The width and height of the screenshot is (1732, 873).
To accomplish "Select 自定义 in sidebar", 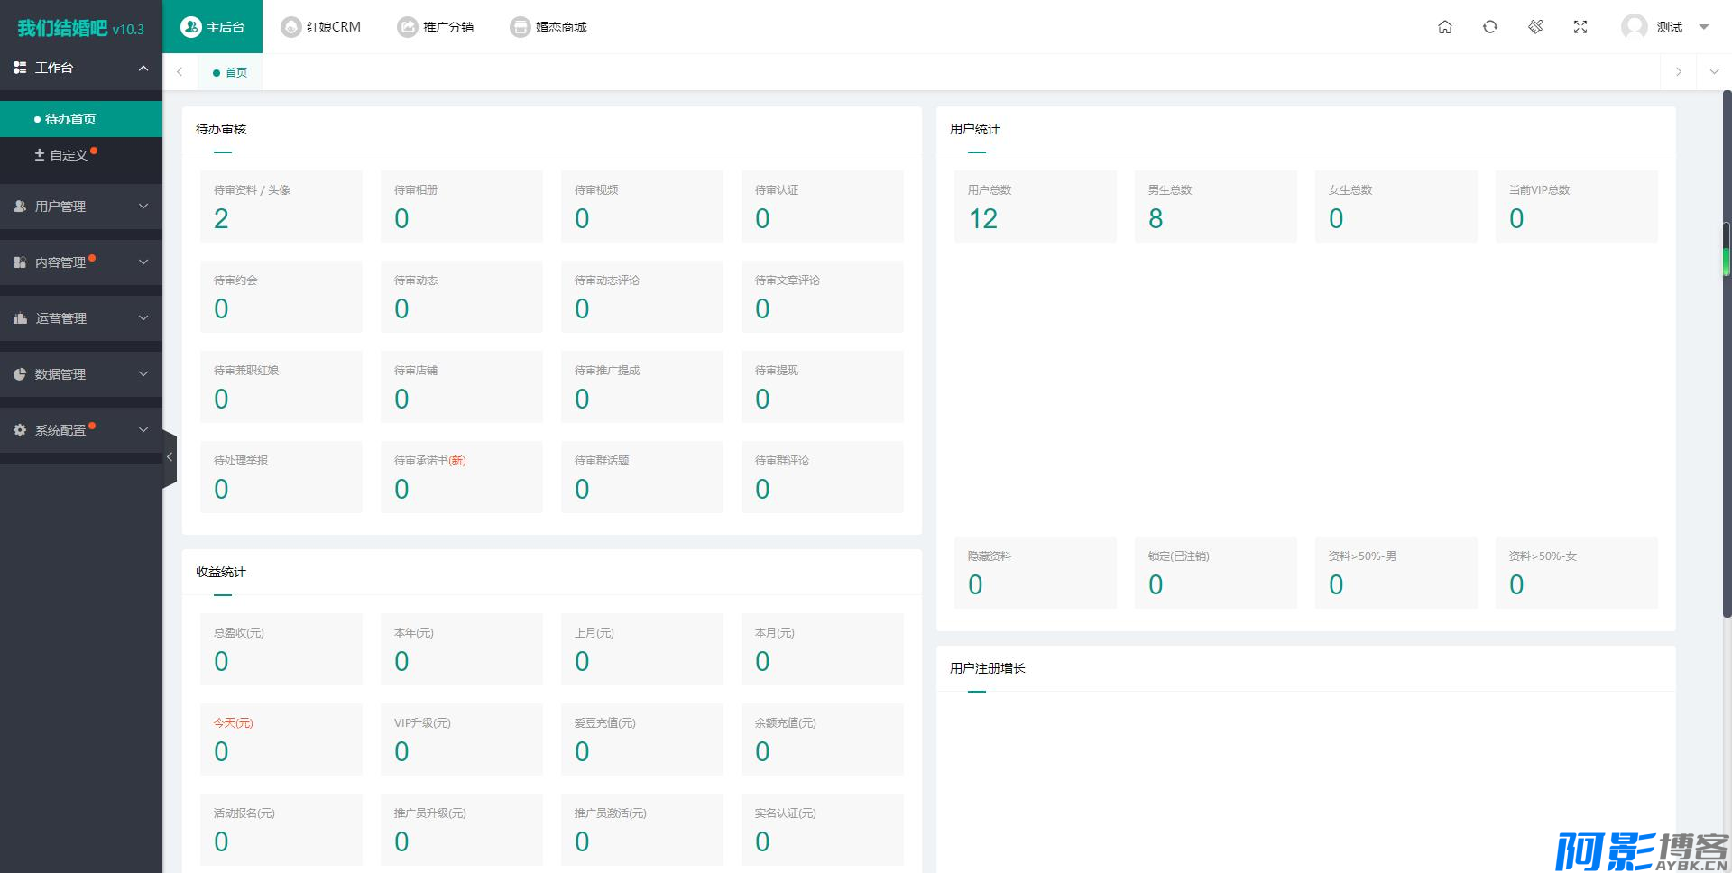I will 69,155.
